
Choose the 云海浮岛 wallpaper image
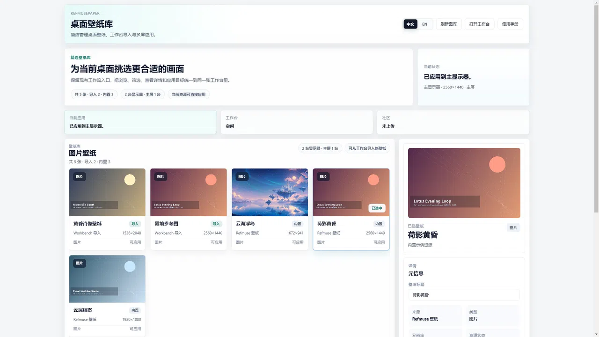270,192
